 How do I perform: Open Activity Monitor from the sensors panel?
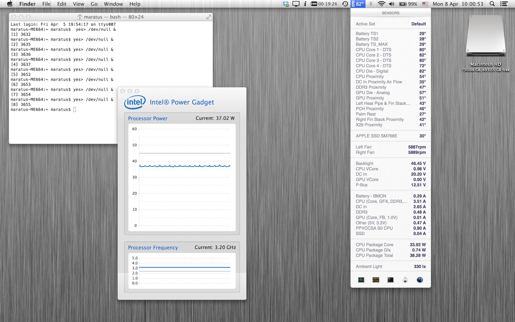[361, 280]
